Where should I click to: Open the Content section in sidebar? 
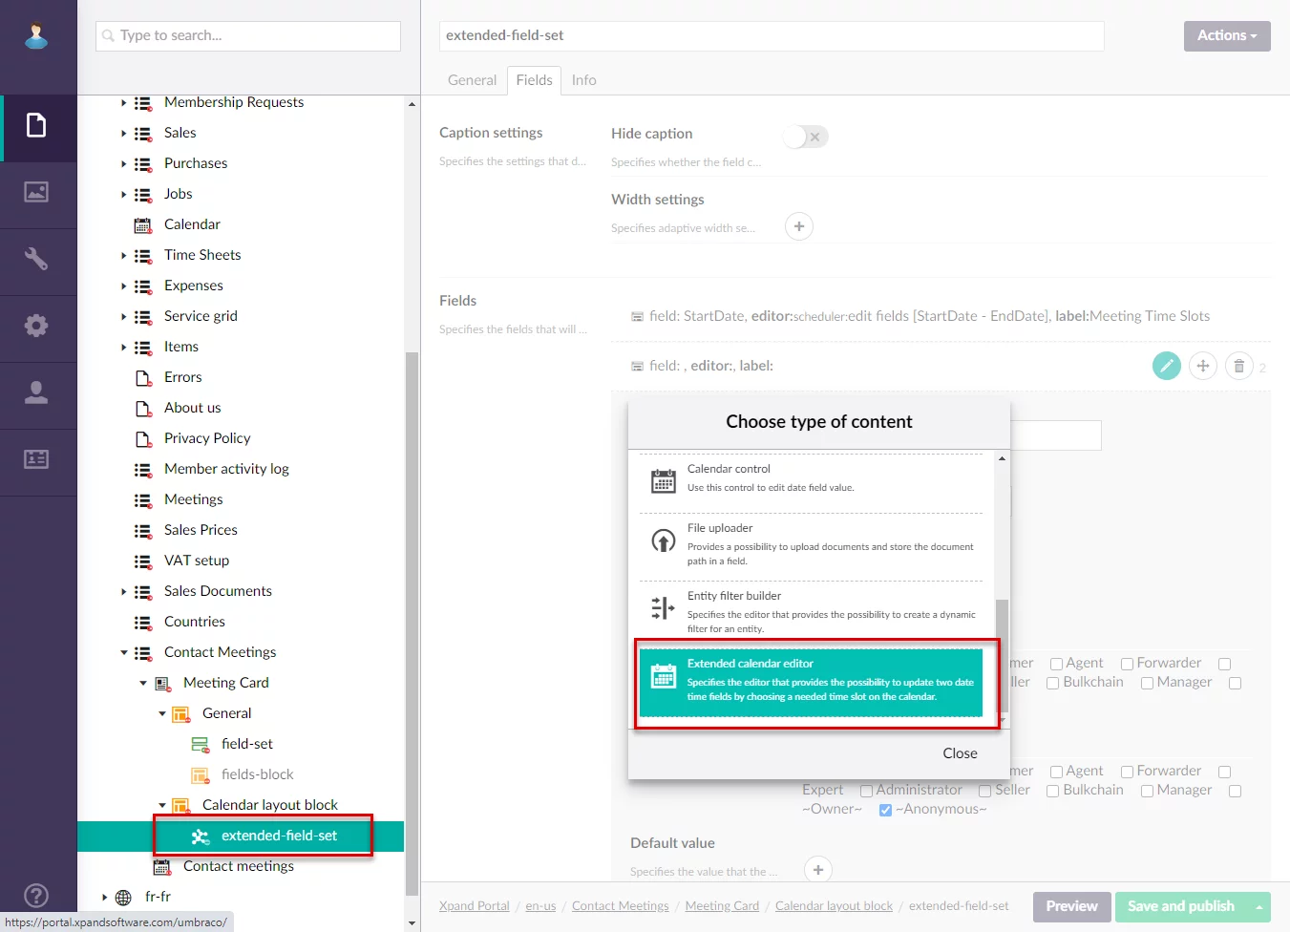point(36,126)
